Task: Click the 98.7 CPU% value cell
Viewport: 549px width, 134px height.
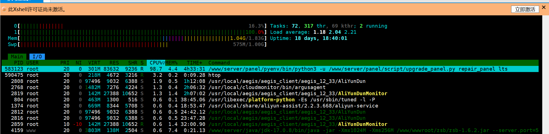Action: tap(156, 69)
